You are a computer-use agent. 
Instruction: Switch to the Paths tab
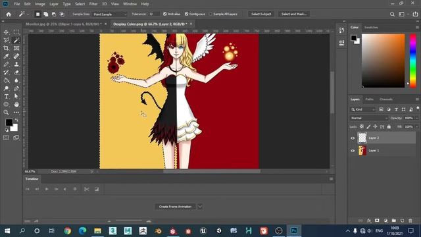click(x=369, y=99)
